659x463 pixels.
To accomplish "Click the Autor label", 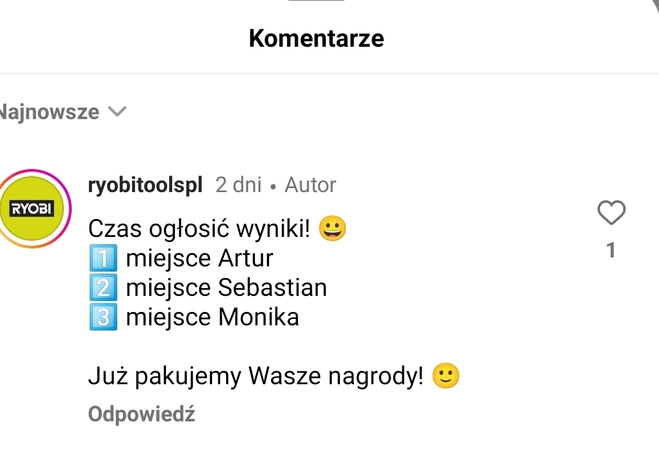I will coord(311,185).
